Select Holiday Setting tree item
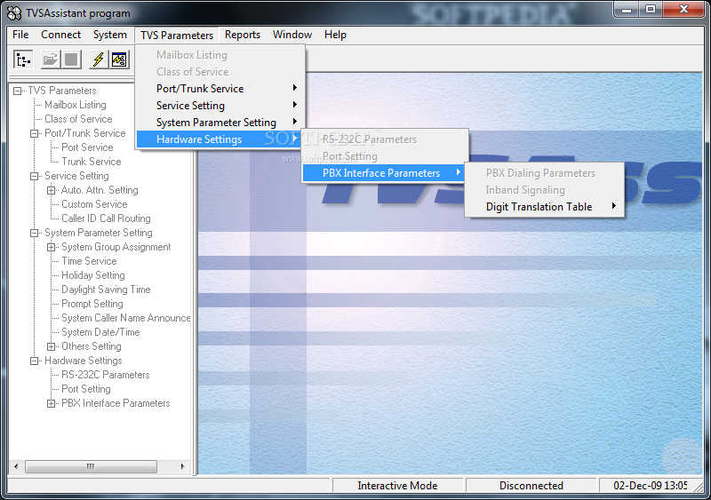Image resolution: width=711 pixels, height=500 pixels. (93, 275)
